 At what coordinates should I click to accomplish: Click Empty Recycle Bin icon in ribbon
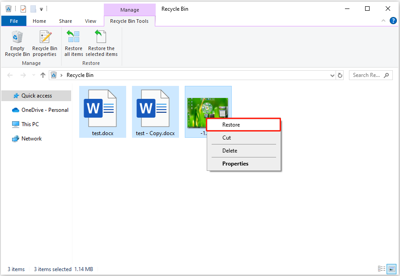pos(17,43)
